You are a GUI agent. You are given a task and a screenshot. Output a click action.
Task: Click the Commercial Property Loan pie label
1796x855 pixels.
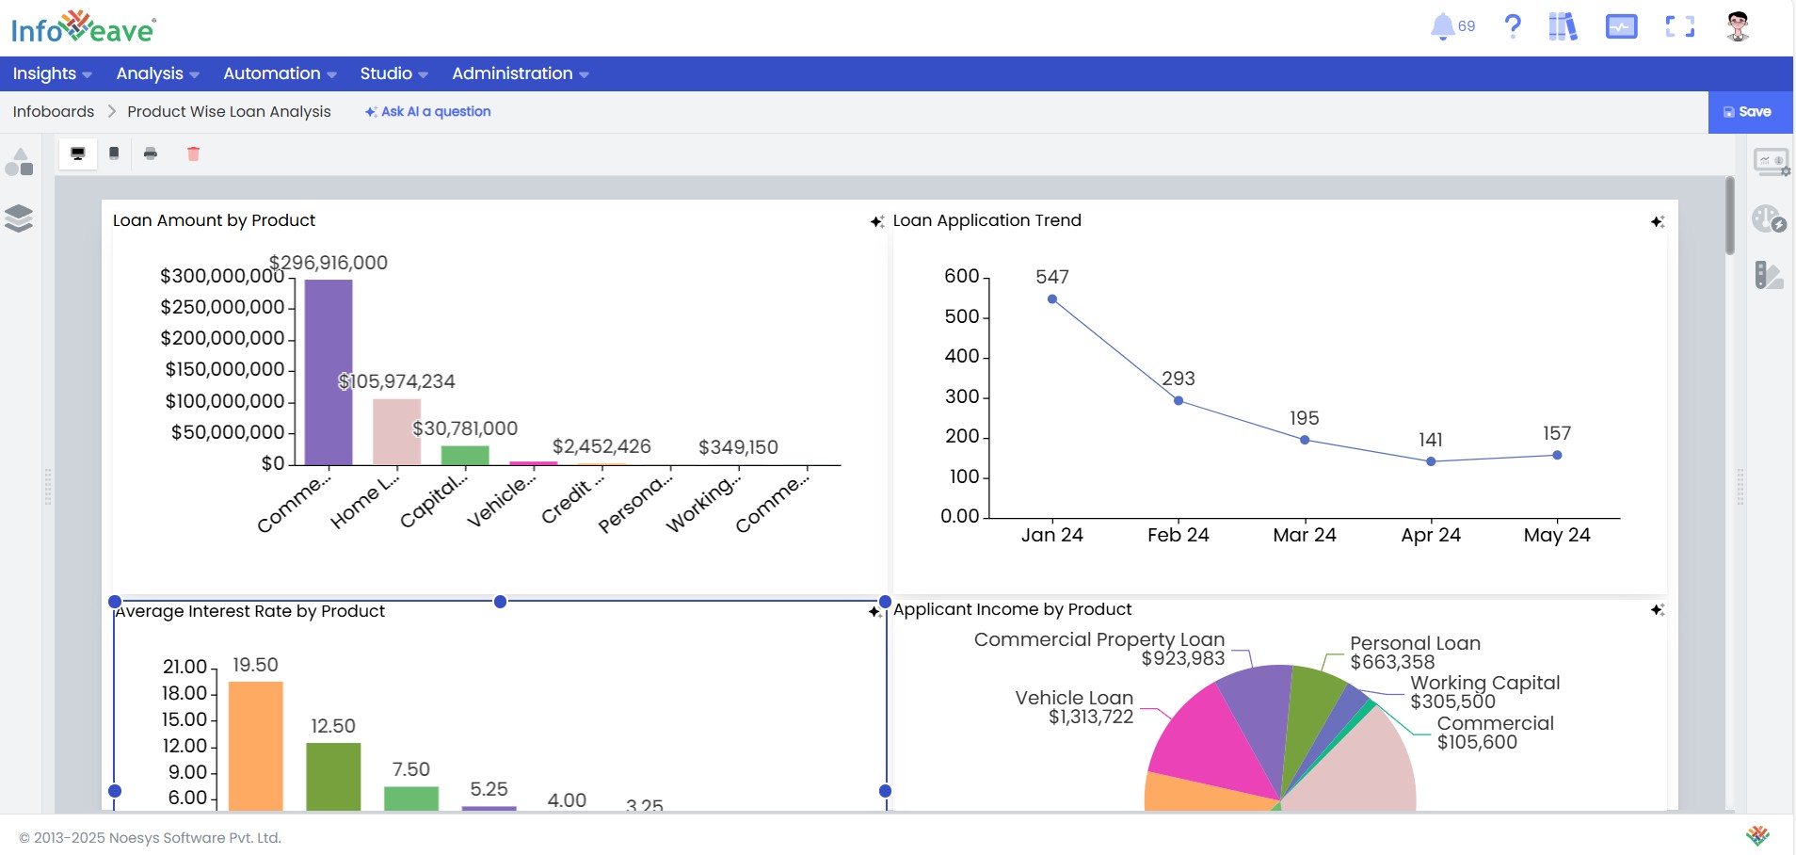coord(1098,649)
